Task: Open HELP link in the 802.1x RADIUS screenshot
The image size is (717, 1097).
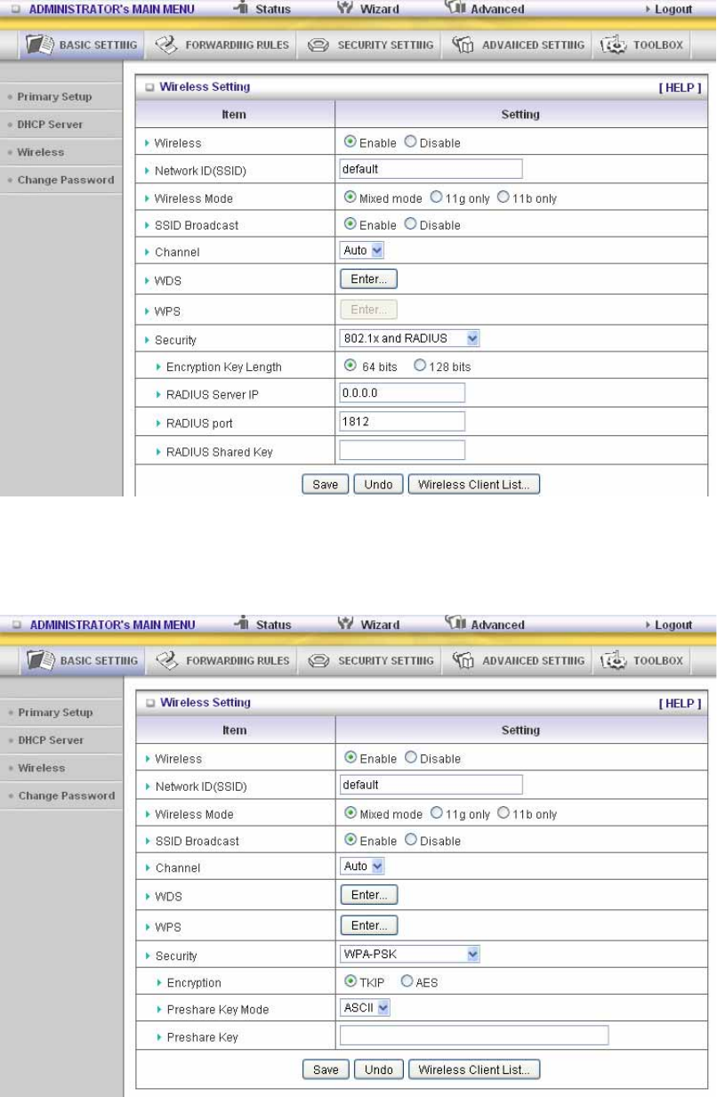Action: [681, 87]
